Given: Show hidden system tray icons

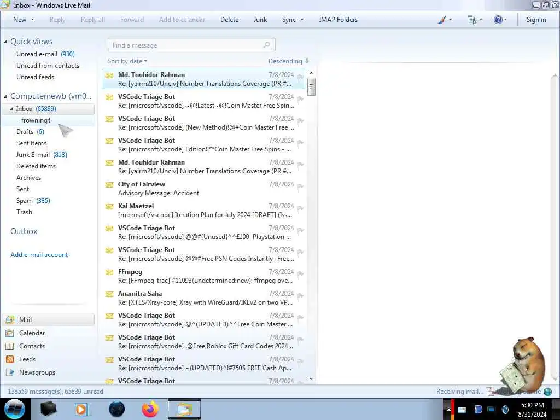Looking at the screenshot, I should pyautogui.click(x=448, y=410).
